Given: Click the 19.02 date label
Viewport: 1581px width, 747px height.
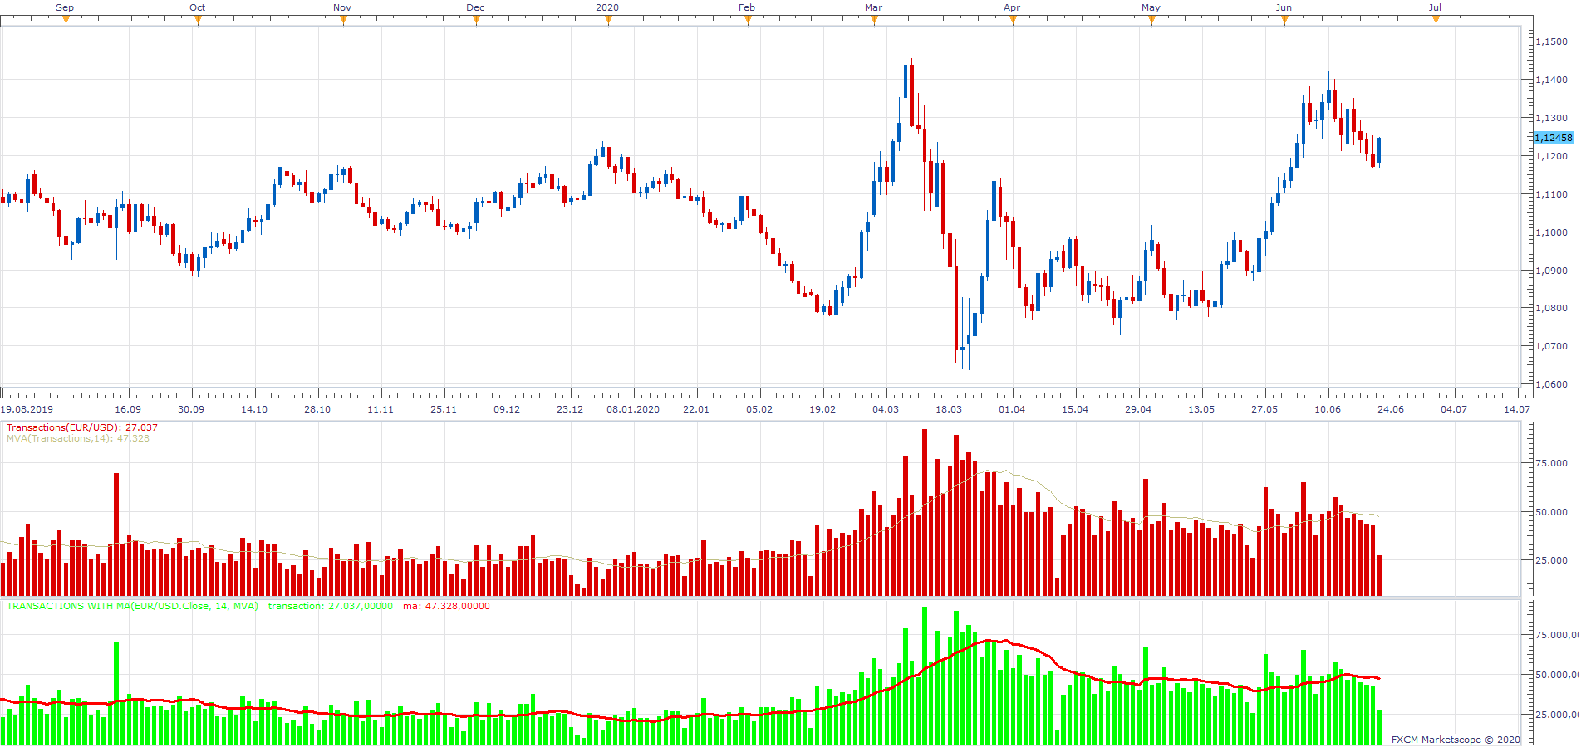Looking at the screenshot, I should click(822, 409).
